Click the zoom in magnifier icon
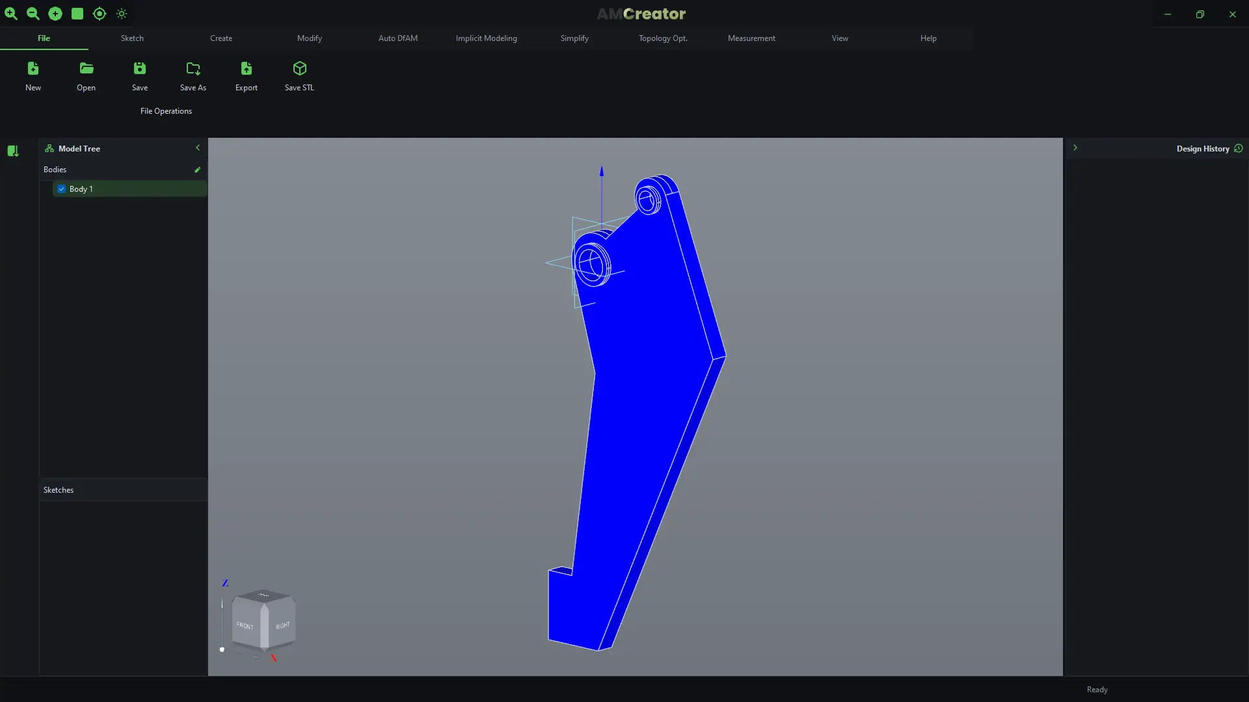This screenshot has width=1249, height=702. coord(11,14)
